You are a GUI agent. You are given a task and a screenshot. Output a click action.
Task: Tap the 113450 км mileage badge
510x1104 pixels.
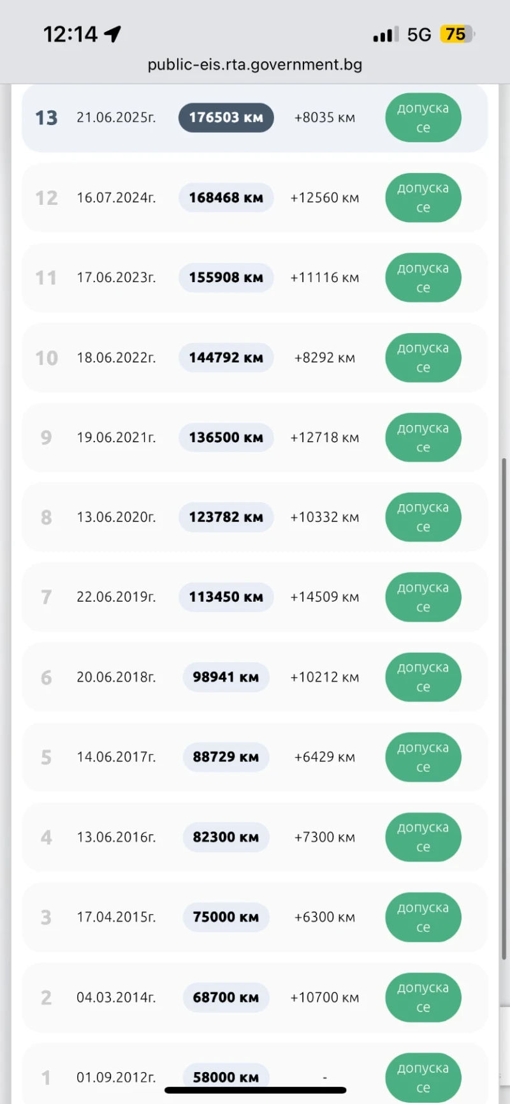coord(226,597)
